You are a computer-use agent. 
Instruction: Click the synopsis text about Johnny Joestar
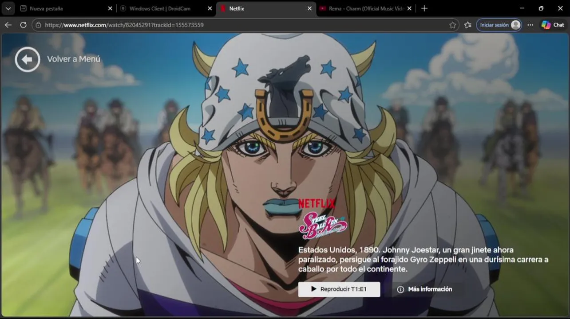click(423, 260)
